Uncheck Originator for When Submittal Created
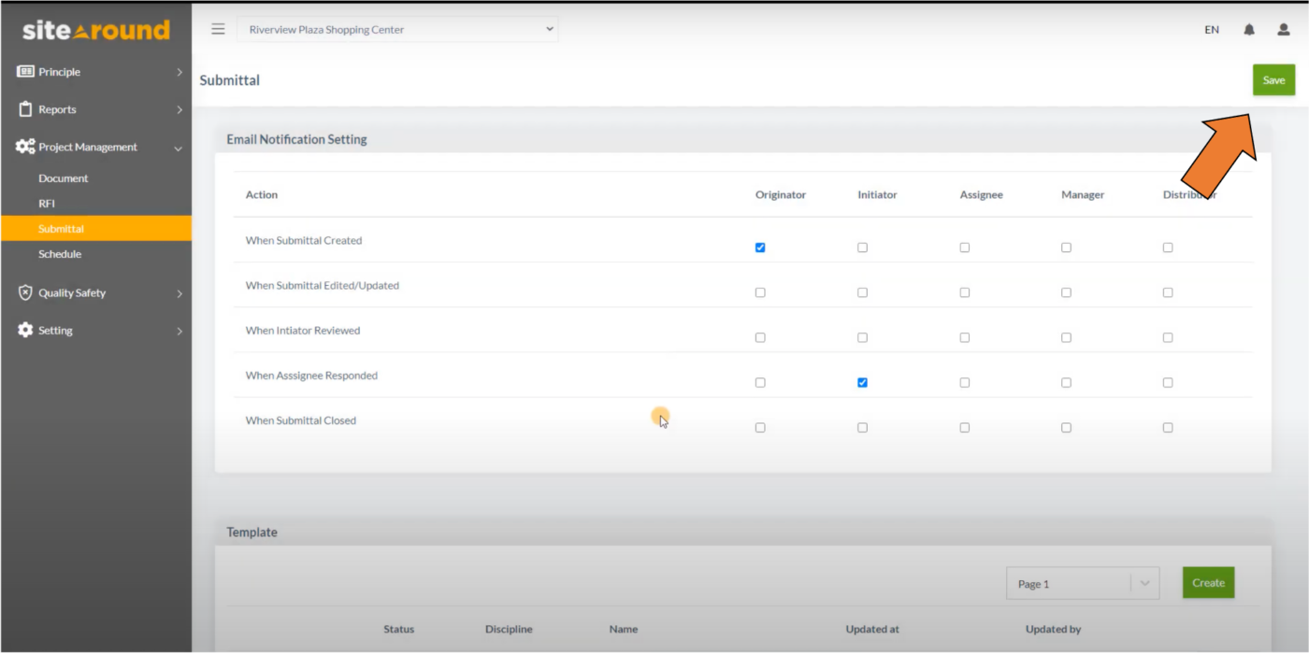 coord(759,248)
